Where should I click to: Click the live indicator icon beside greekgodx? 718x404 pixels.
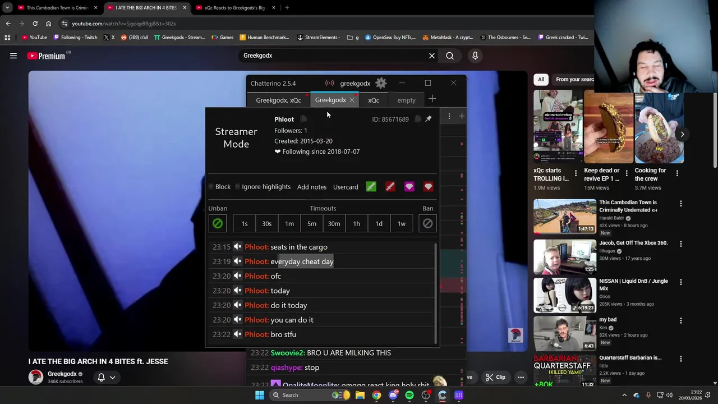(x=330, y=83)
